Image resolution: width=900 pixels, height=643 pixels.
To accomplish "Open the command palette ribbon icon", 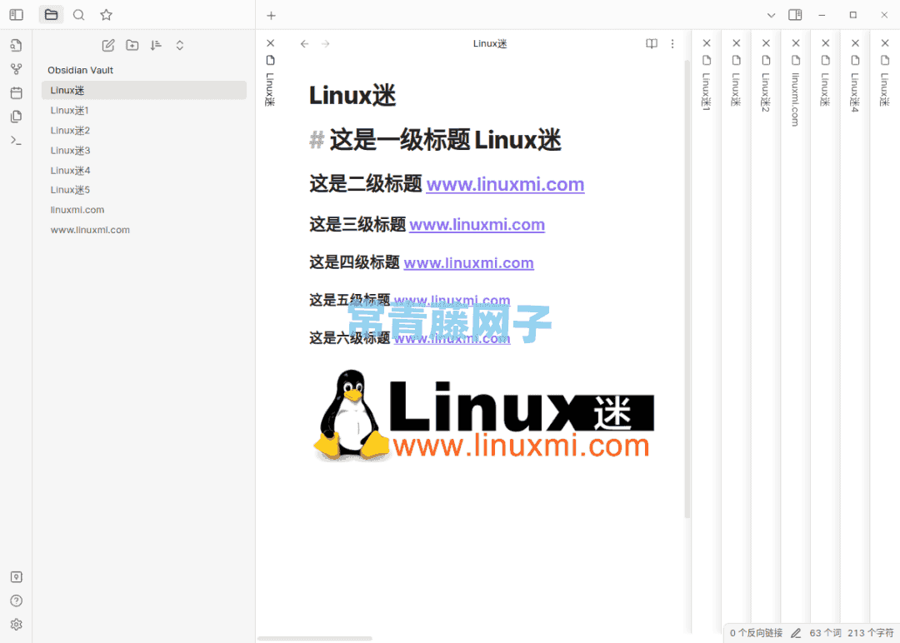I will pos(16,141).
